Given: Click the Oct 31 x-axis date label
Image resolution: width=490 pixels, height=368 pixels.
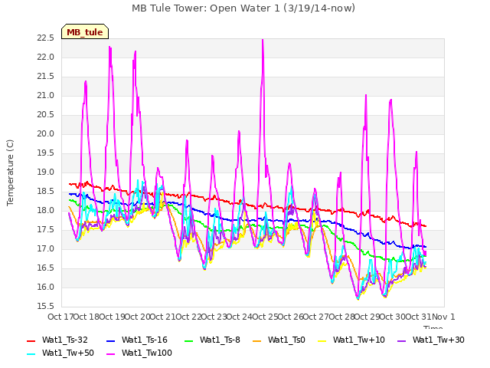Looking at the screenshot, I should tap(419, 317).
